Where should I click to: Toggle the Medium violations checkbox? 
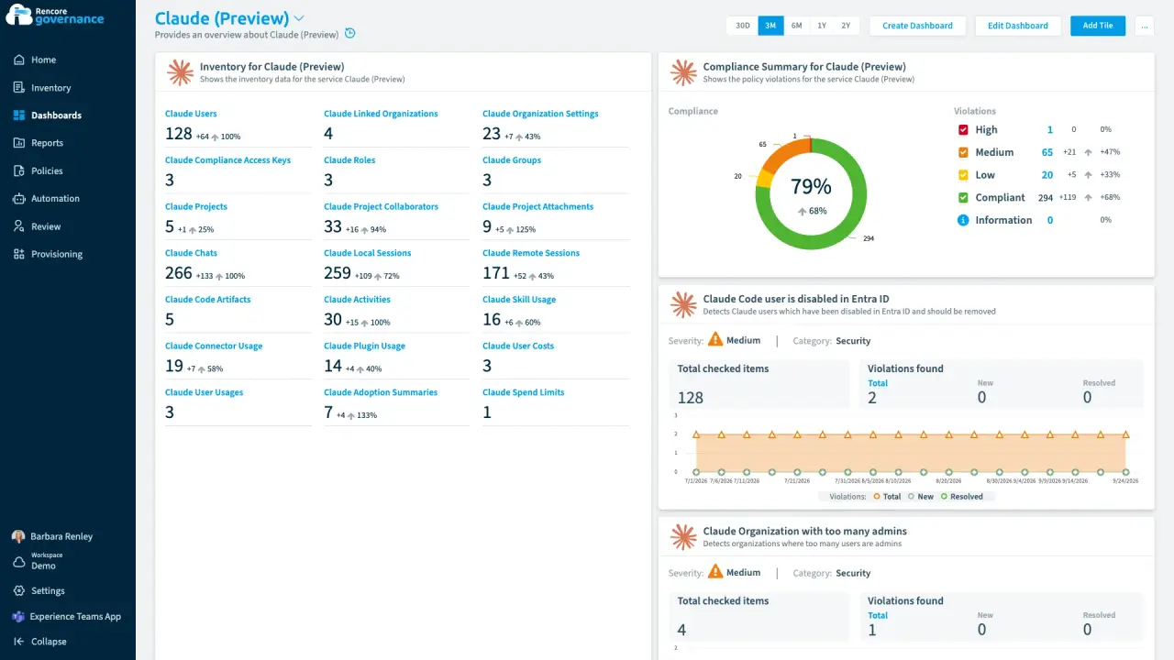(x=963, y=152)
